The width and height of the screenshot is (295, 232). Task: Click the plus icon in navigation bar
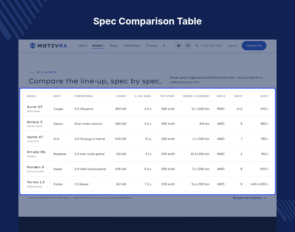point(164,46)
